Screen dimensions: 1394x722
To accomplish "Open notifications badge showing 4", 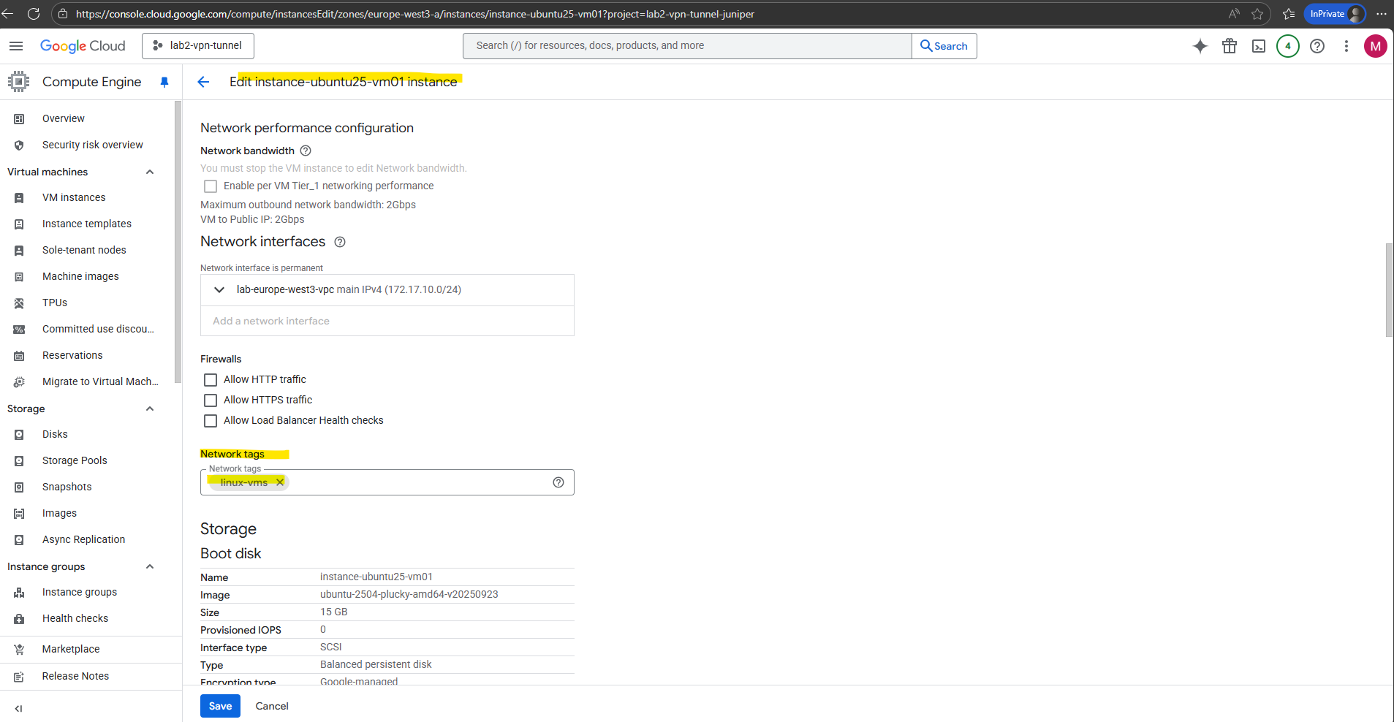I will (1288, 46).
